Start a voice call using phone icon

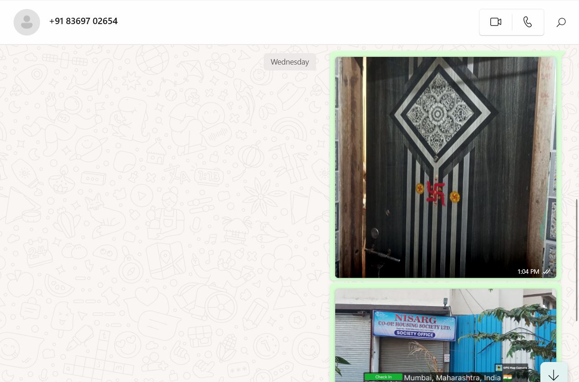[528, 22]
